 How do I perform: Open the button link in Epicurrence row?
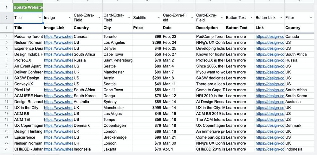[269, 137]
